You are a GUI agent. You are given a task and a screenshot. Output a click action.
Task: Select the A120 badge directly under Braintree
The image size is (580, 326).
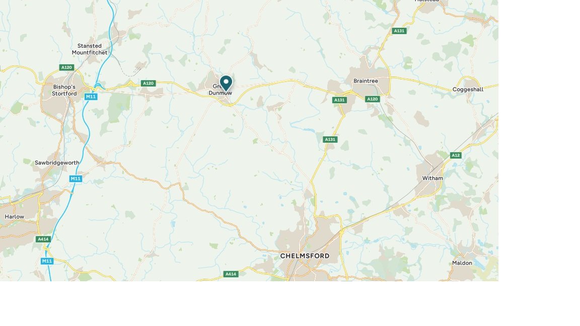373,99
